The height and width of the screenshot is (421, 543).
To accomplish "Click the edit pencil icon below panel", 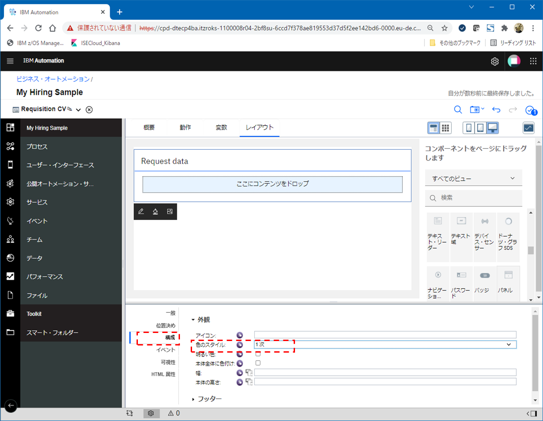I will (141, 211).
